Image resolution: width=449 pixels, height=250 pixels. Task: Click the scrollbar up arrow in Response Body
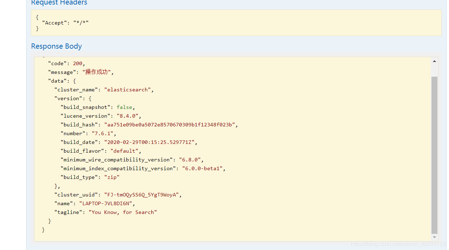(434, 61)
